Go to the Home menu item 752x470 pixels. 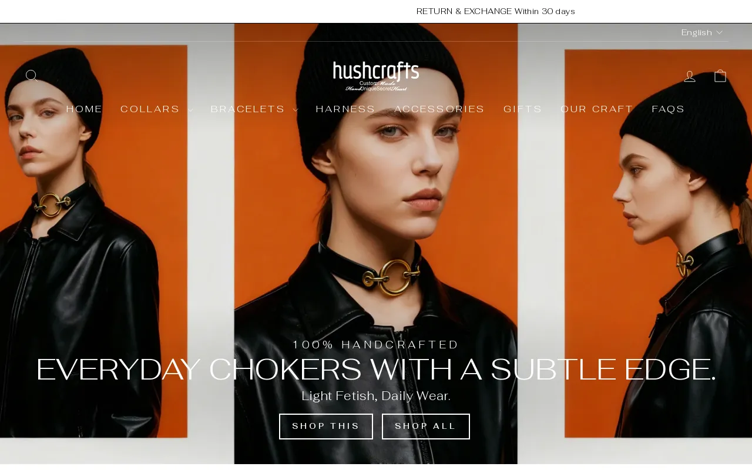point(84,109)
